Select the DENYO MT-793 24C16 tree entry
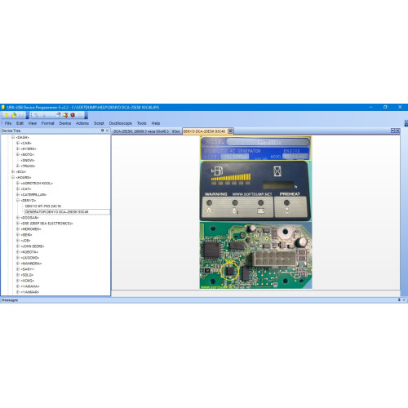The height and width of the screenshot is (408, 408). 43,206
